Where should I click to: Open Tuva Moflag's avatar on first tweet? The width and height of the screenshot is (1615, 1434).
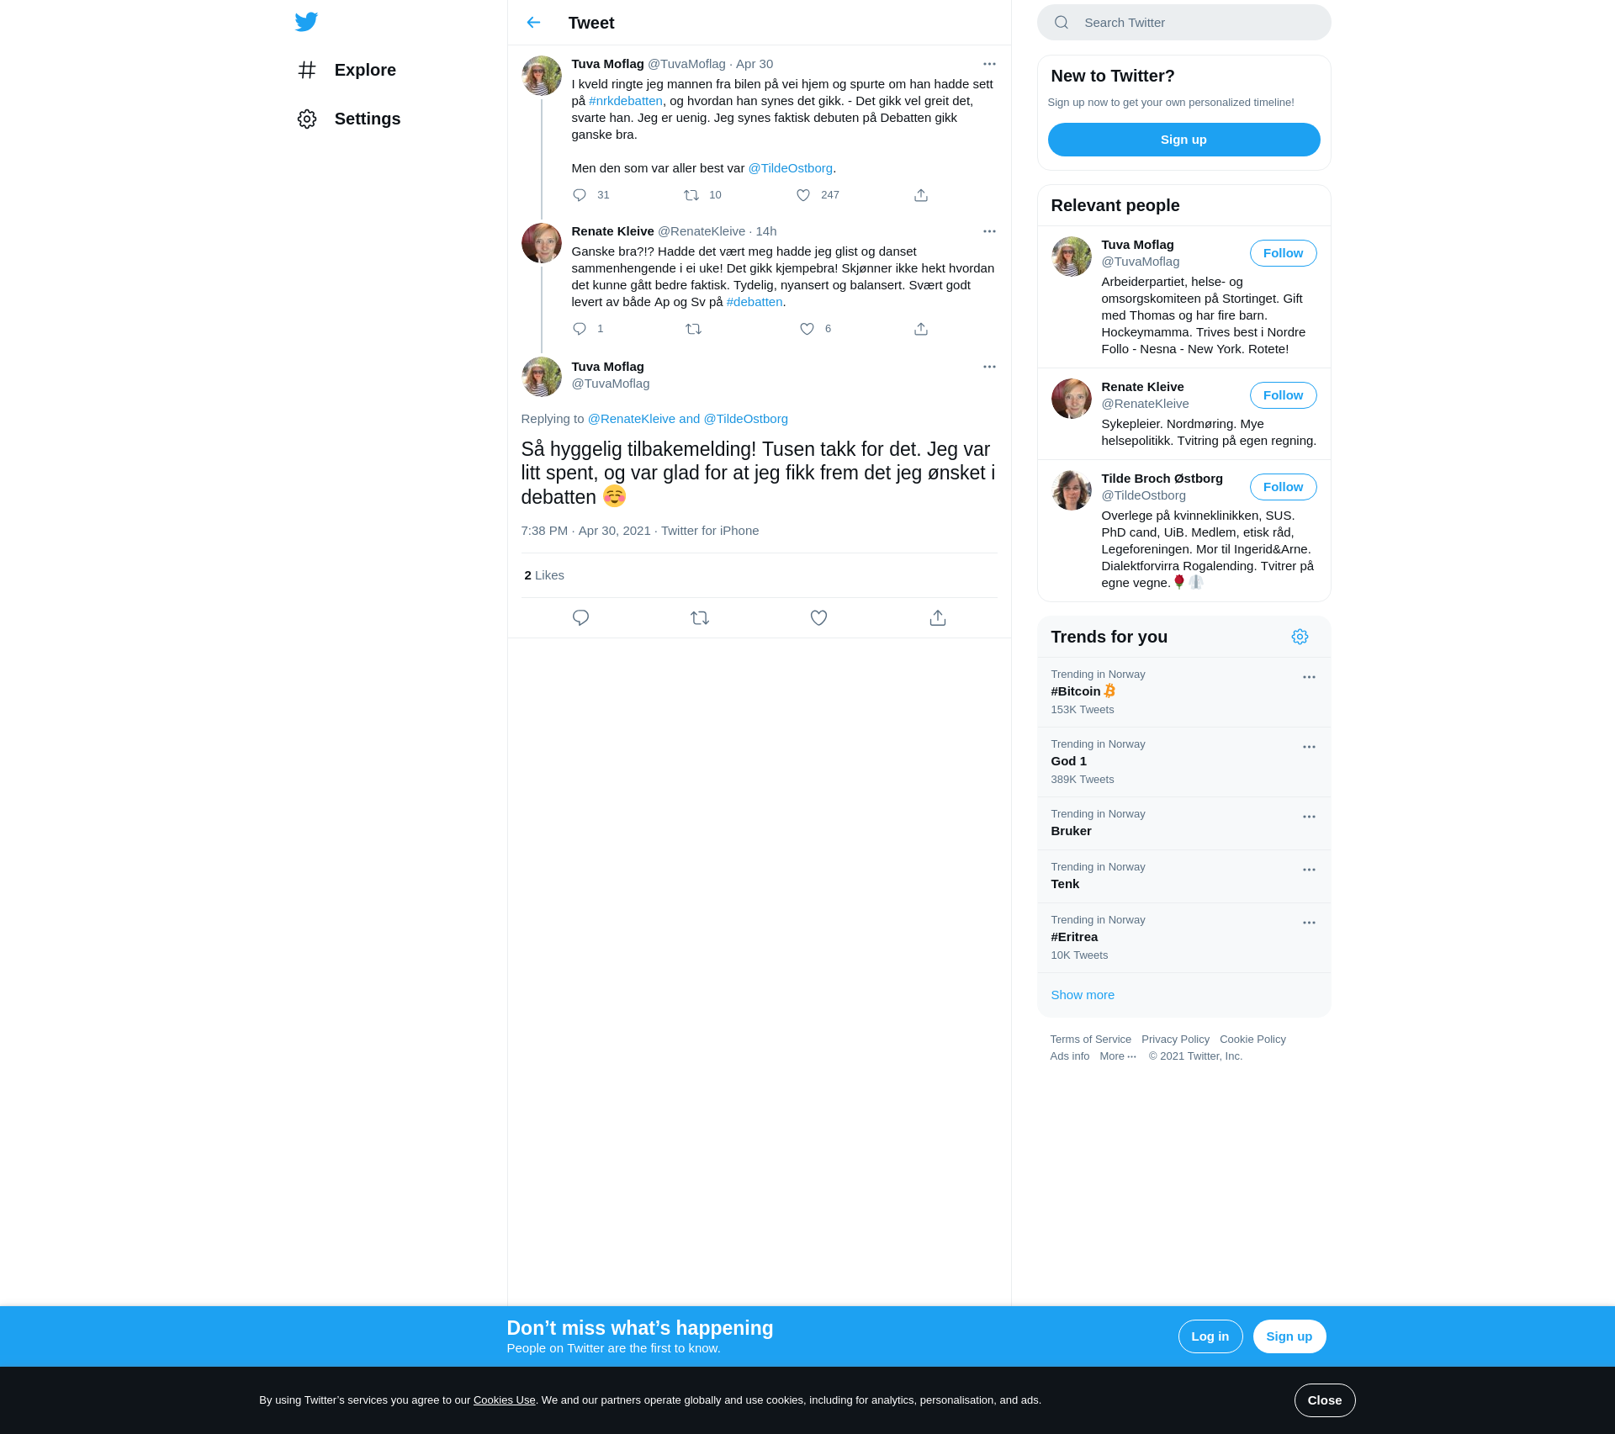[542, 76]
